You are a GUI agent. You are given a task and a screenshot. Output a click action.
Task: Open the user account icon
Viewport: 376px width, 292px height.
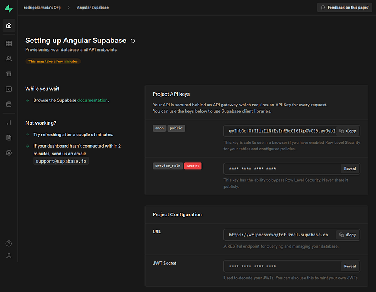coord(9,256)
